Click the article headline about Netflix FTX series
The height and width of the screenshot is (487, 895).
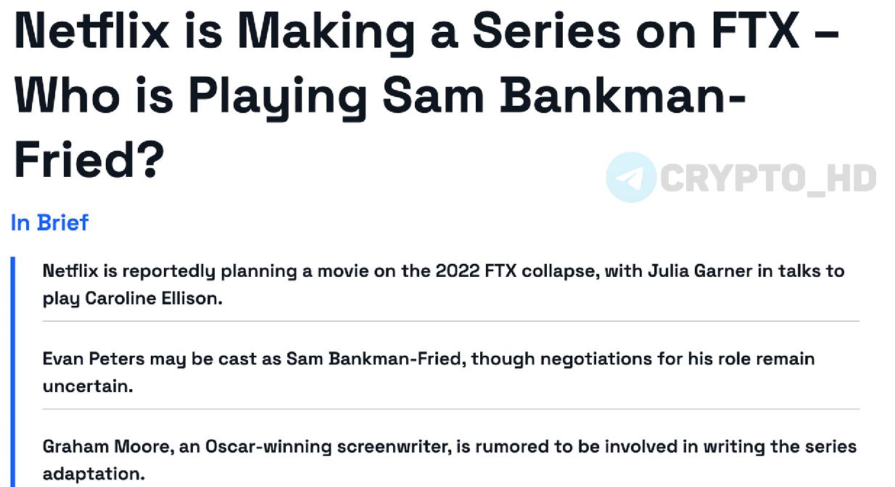point(426,96)
